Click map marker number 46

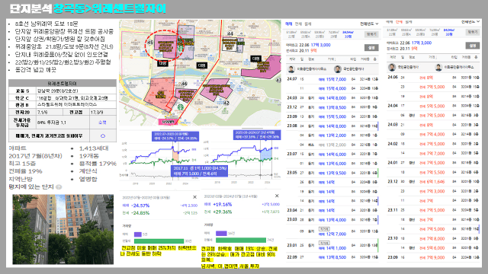point(184,84)
